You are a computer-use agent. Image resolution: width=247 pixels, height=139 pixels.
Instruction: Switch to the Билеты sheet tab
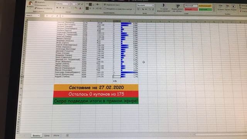click(x=36, y=136)
